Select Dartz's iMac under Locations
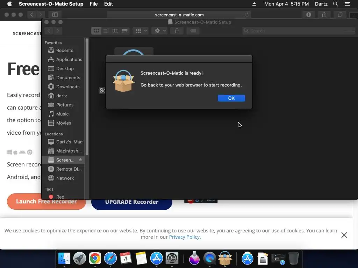 coord(63,142)
